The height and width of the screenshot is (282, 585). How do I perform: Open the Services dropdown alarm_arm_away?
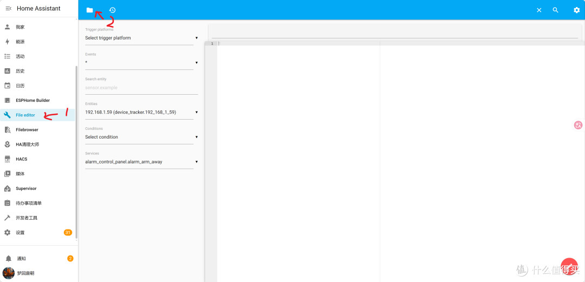[141, 162]
